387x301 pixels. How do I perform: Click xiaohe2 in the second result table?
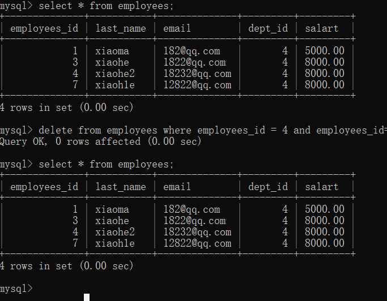tap(115, 232)
